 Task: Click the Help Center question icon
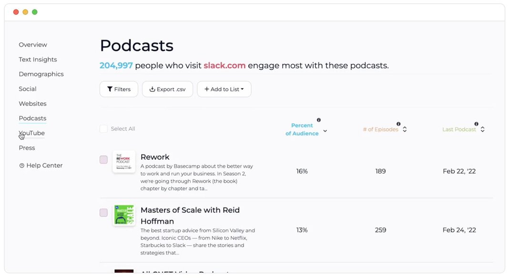(x=22, y=166)
